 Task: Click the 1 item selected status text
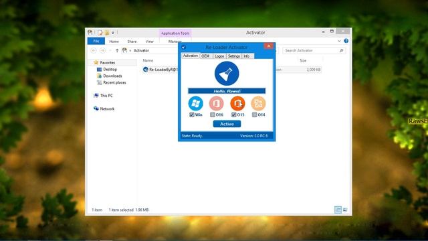(121, 210)
